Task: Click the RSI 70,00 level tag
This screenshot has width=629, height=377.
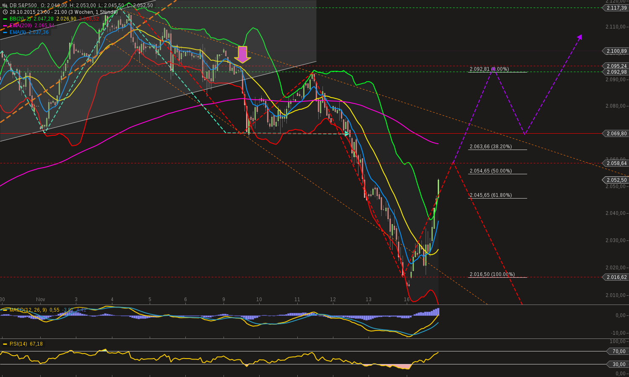Action: (x=619, y=351)
